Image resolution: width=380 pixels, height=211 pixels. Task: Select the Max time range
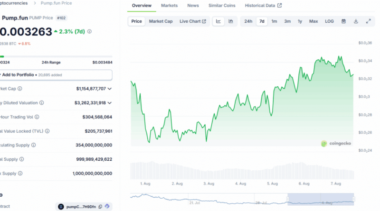point(313,21)
